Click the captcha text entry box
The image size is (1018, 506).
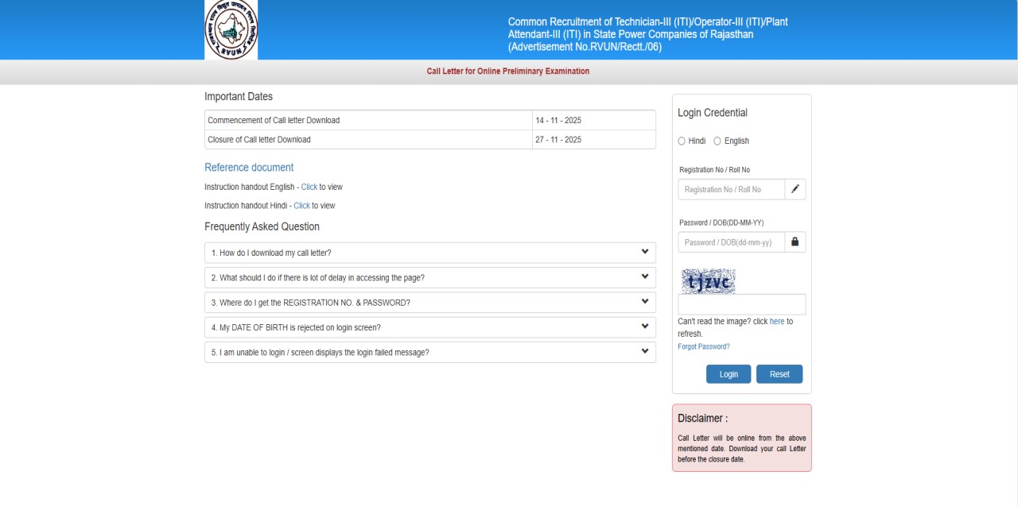(x=742, y=303)
